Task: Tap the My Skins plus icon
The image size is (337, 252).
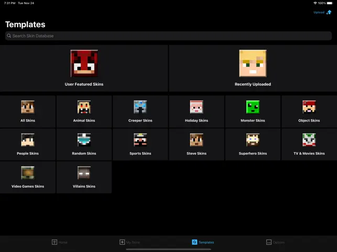Action: (122, 242)
